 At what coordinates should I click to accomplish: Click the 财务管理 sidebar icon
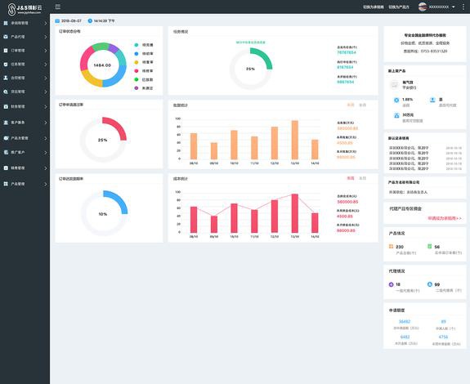6,107
